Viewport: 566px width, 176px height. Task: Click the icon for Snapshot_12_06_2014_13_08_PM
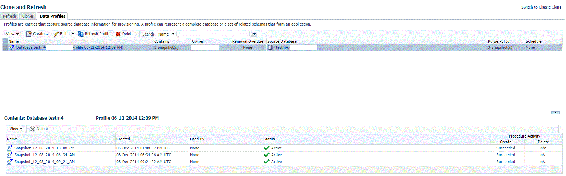pyautogui.click(x=10, y=148)
